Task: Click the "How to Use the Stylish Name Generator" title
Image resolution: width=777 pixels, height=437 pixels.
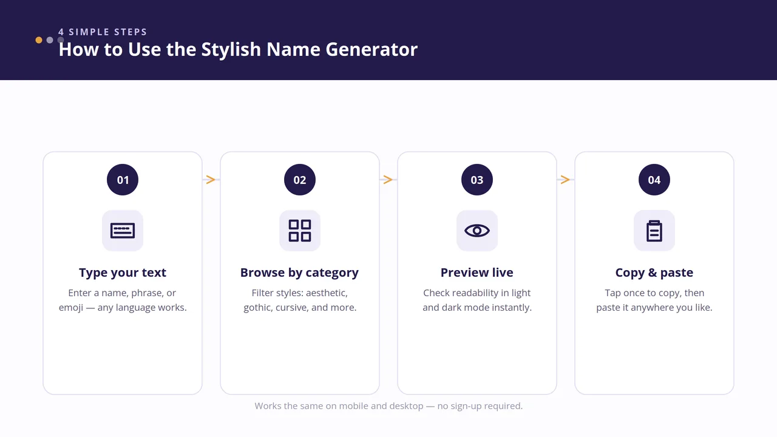Action: tap(238, 49)
